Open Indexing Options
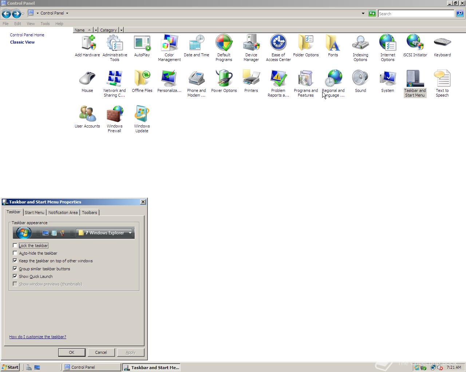The height and width of the screenshot is (372, 466). pos(360,48)
